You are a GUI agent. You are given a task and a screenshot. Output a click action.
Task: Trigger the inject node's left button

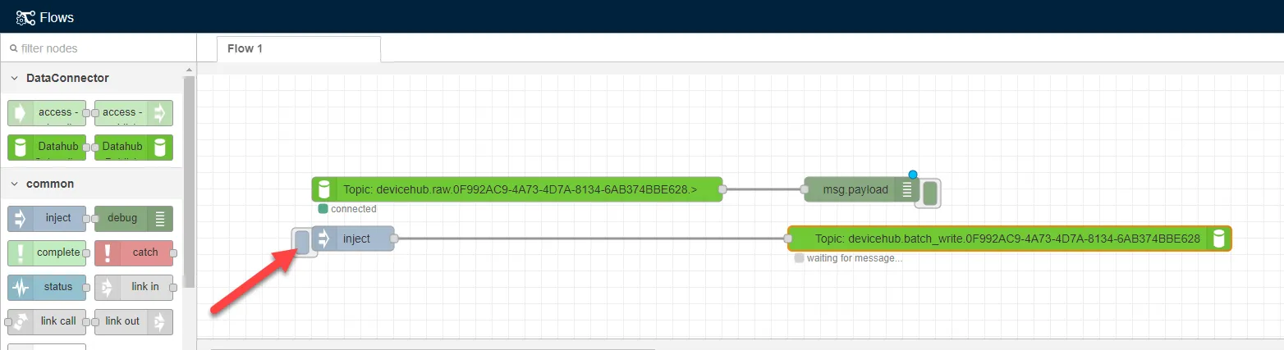302,241
